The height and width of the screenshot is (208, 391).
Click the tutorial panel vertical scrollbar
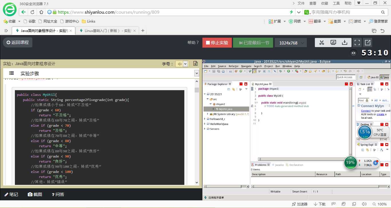(197, 132)
